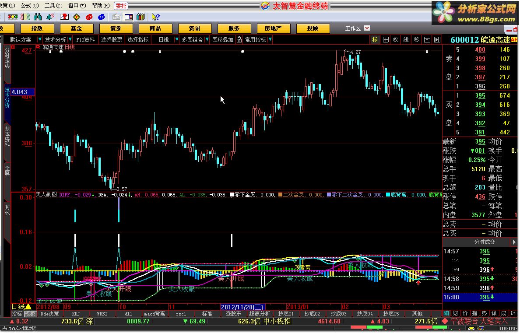Screen dimensions: 520x333
Task: Click the yellow diamond arrow icon
Action: pos(77,17)
